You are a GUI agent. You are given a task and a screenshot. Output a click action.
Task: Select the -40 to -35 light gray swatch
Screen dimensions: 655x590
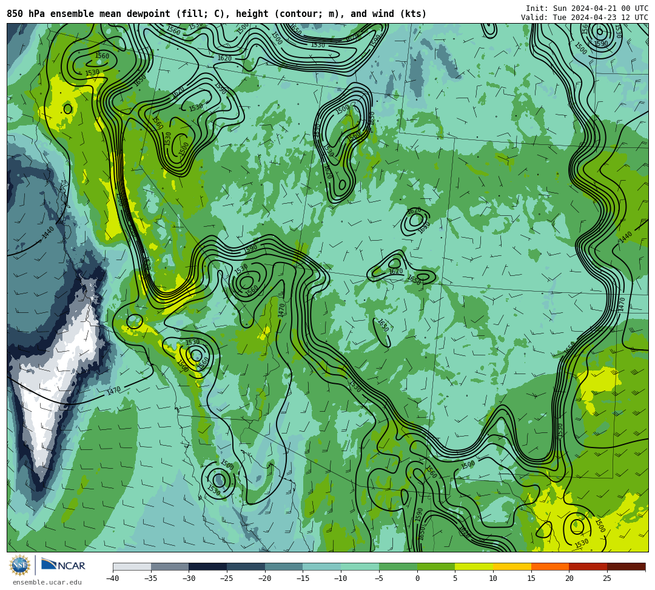(x=132, y=566)
